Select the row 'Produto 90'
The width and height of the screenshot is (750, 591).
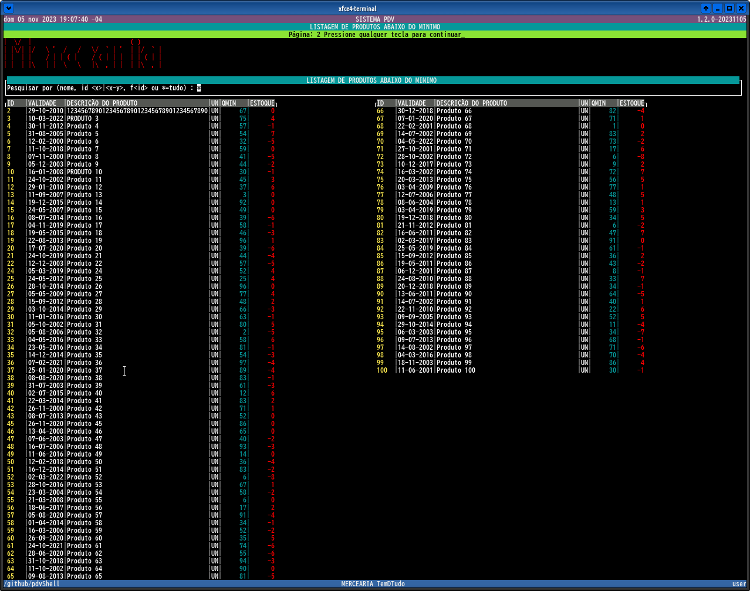511,294
